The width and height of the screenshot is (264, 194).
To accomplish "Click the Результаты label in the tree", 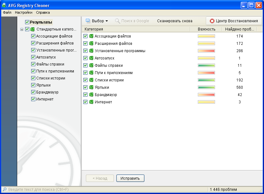I will [x=41, y=22].
